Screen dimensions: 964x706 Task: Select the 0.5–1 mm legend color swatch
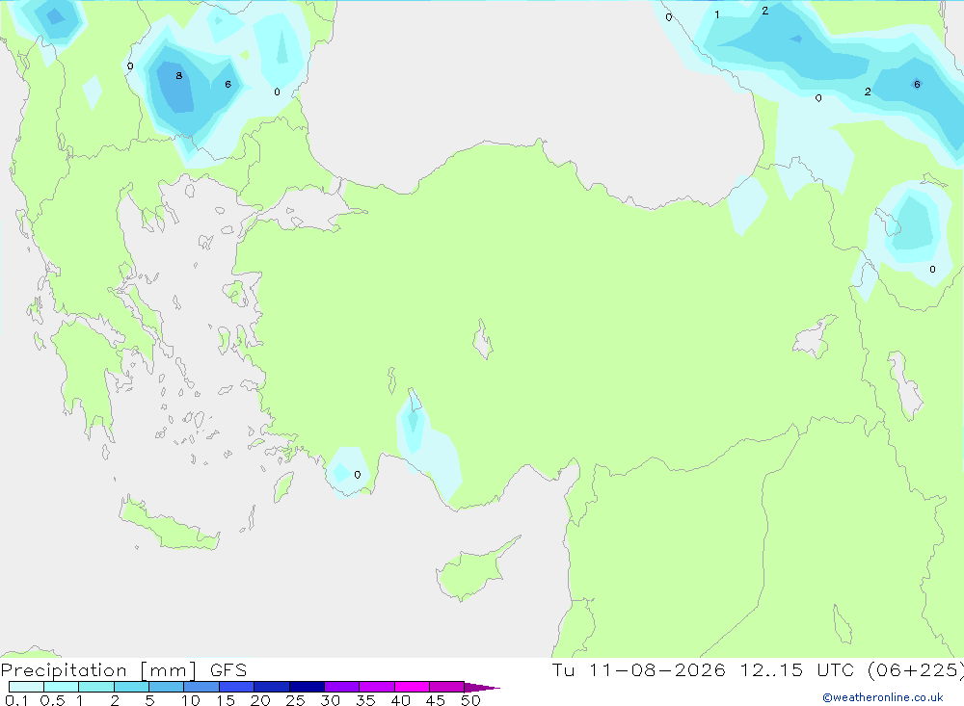point(62,687)
